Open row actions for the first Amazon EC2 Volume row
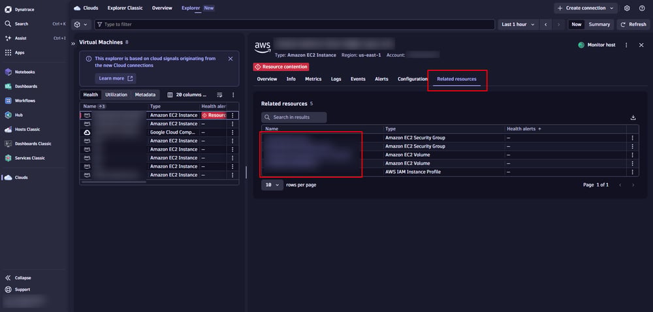The image size is (653, 312). point(632,155)
